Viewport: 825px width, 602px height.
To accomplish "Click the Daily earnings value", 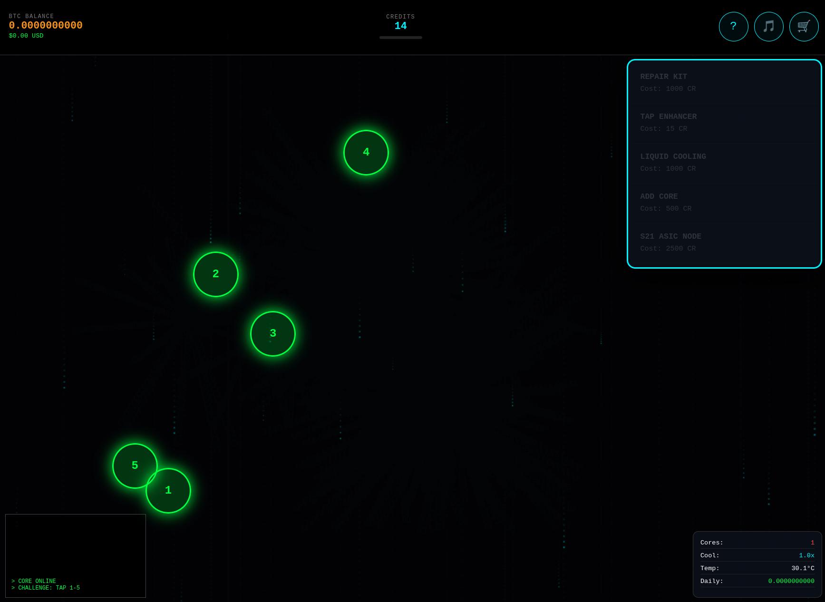I will coord(791,581).
